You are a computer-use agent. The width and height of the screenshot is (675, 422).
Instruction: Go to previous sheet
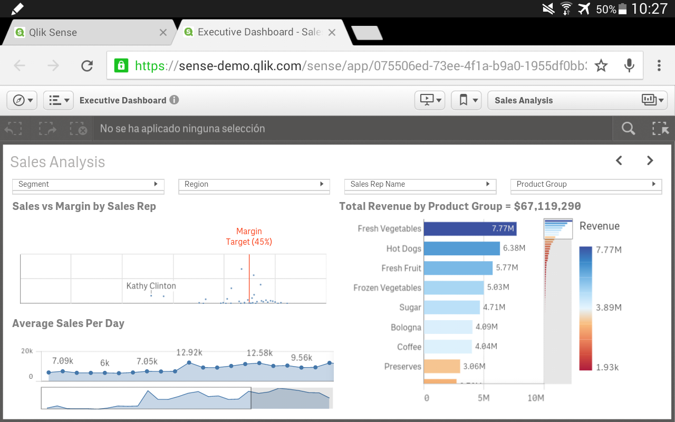click(619, 160)
